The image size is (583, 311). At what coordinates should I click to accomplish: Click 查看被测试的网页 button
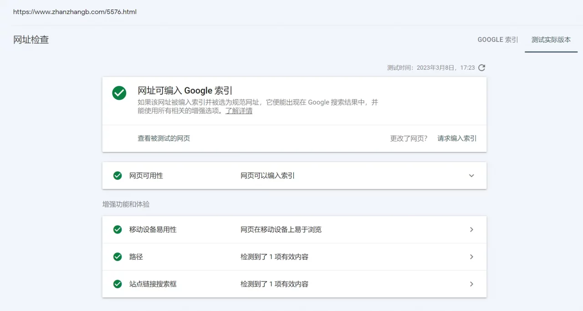[164, 138]
